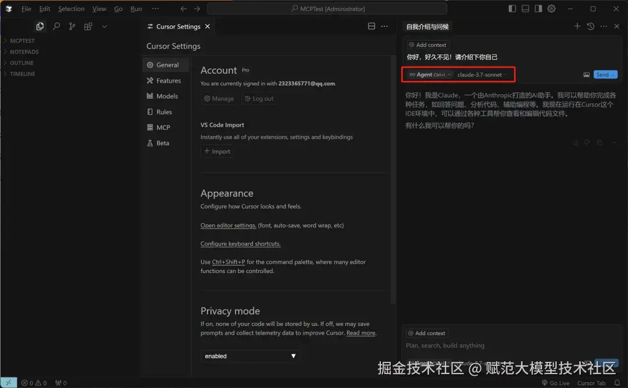The image size is (628, 388).
Task: Select General in settings sidebar
Action: [x=165, y=65]
